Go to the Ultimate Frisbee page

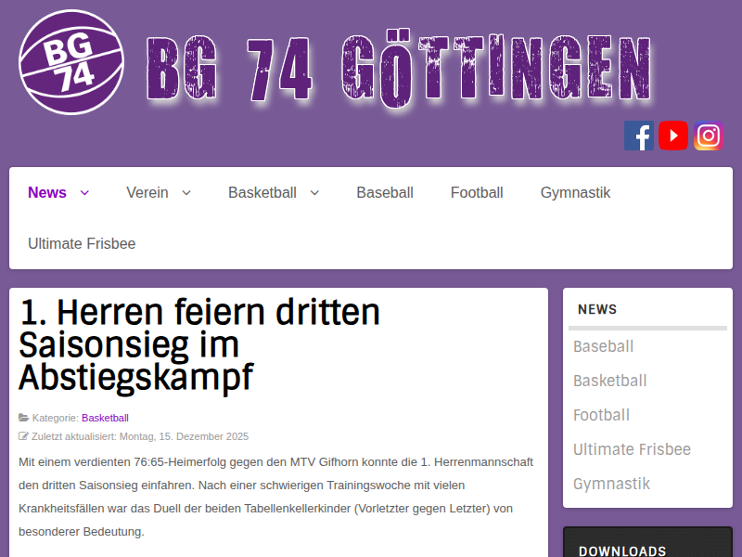coord(82,244)
